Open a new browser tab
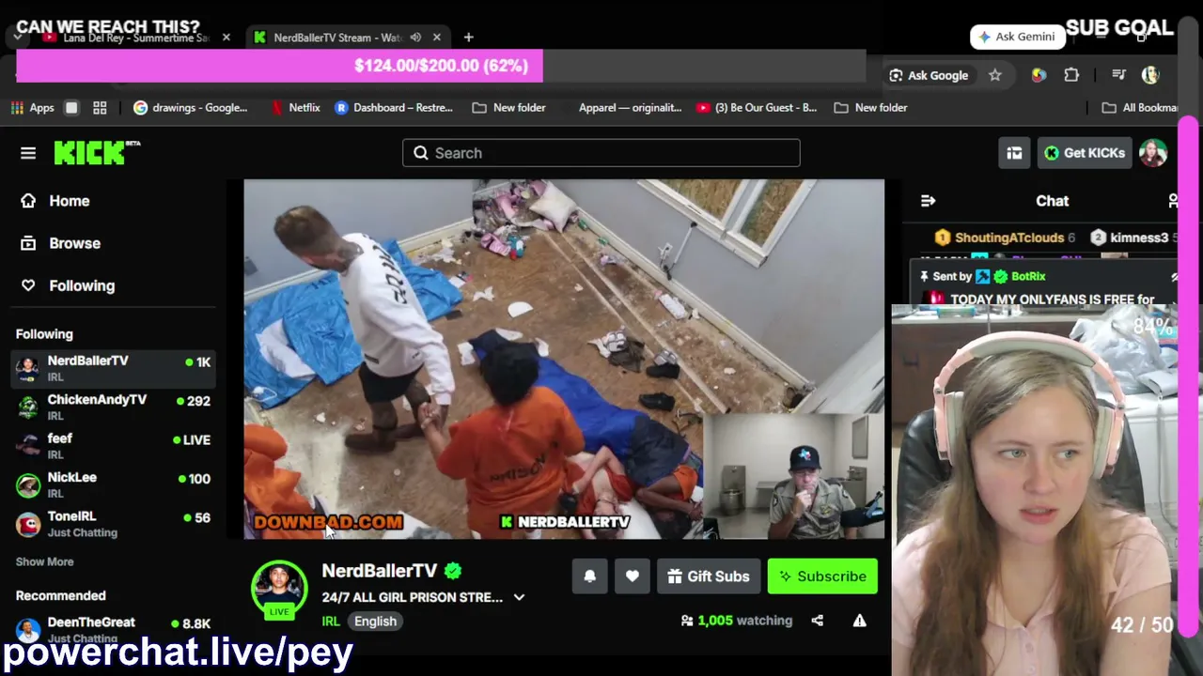This screenshot has height=676, width=1203. point(468,38)
